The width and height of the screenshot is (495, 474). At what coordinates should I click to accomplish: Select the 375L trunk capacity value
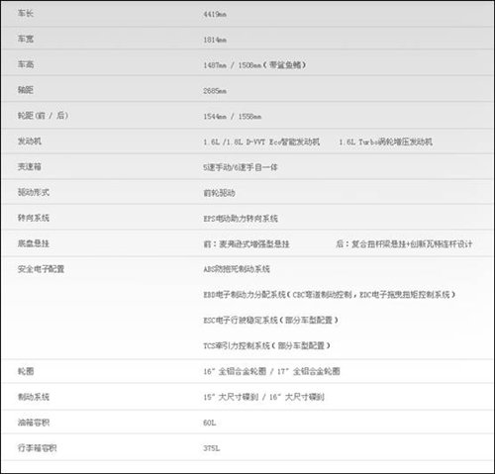point(212,448)
